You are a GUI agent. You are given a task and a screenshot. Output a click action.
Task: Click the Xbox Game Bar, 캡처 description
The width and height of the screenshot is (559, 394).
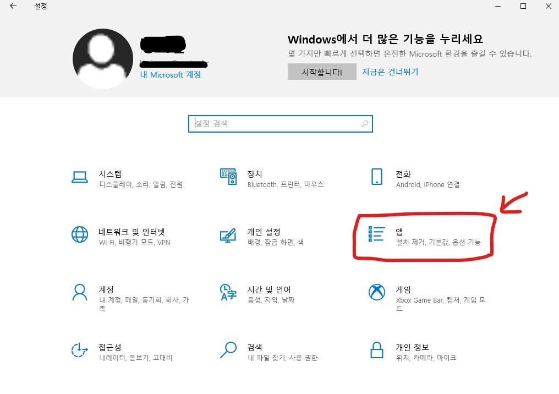441,304
